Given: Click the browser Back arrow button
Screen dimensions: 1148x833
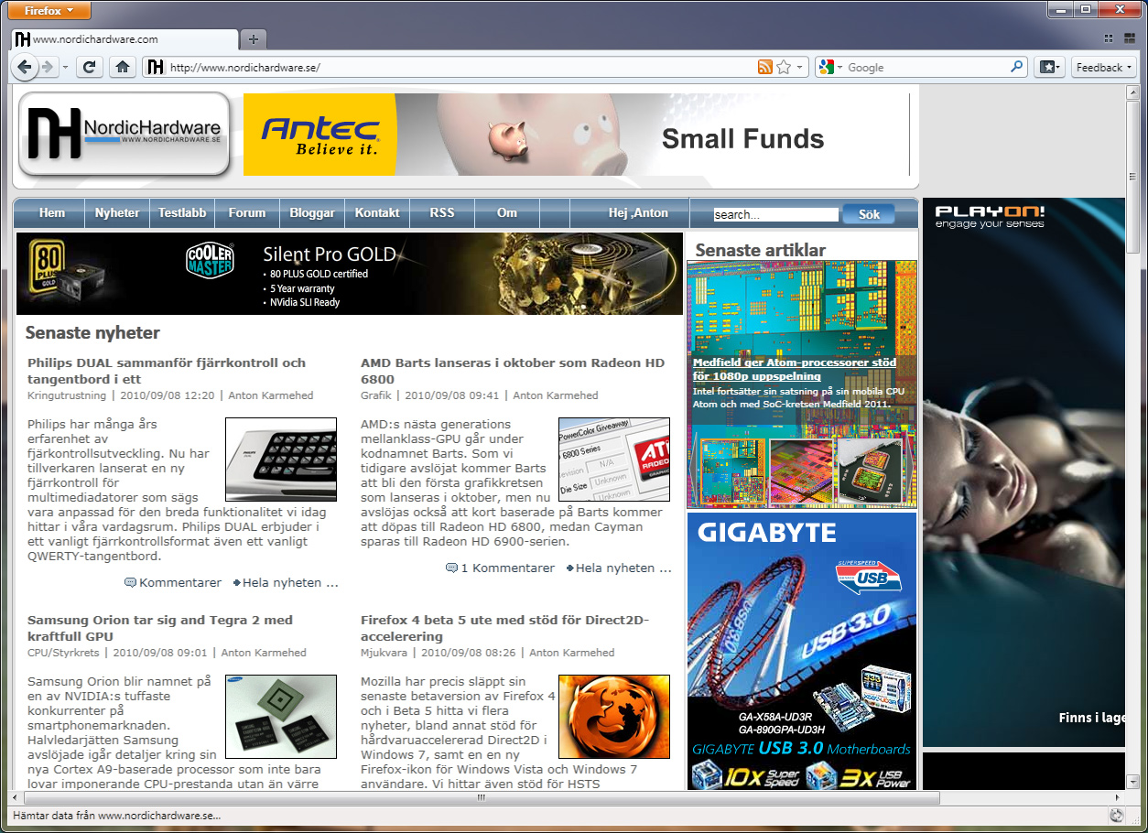Looking at the screenshot, I should (25, 67).
